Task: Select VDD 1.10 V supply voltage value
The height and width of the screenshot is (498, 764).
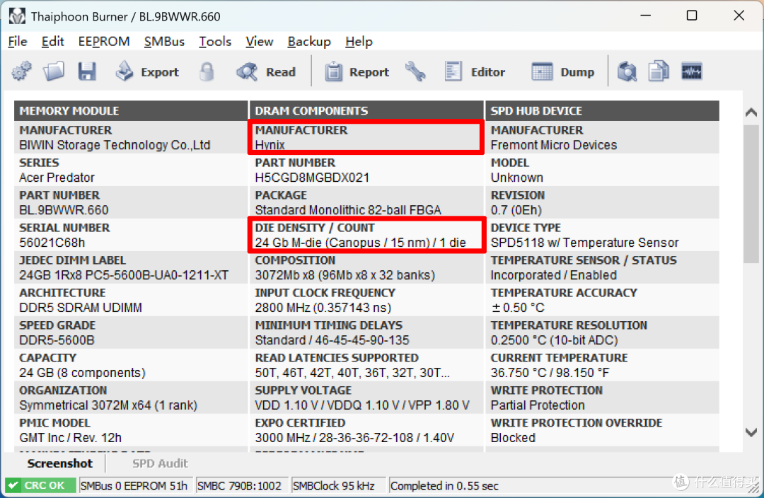Action: [362, 405]
